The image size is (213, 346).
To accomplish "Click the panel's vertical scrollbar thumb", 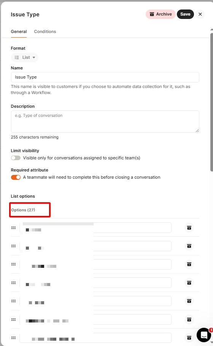I will click(211, 102).
